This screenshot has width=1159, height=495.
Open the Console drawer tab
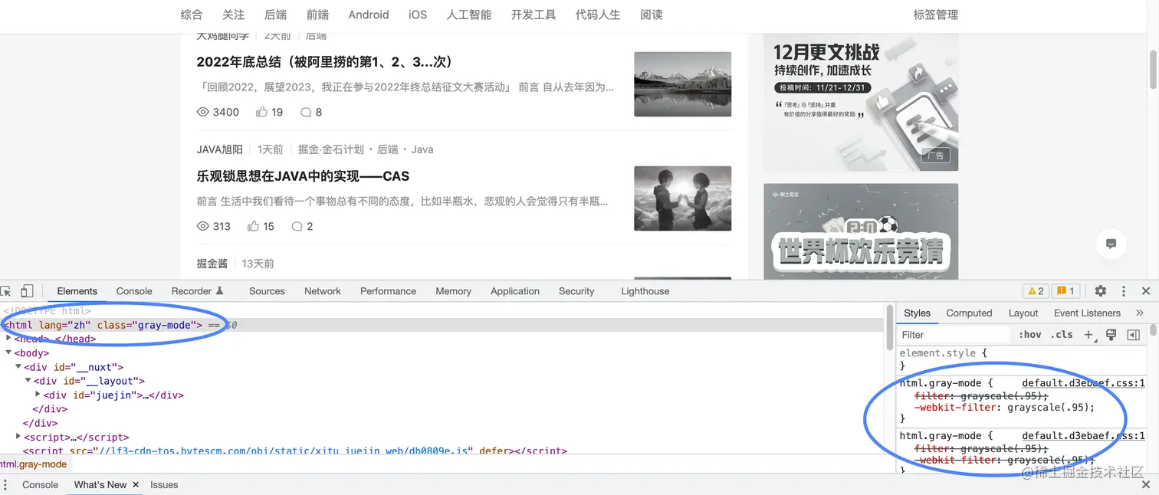click(40, 485)
